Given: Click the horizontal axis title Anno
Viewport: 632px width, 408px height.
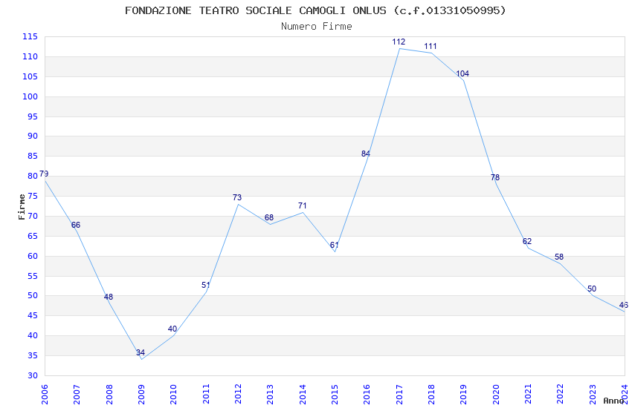Looking at the screenshot, I should click(x=613, y=401).
